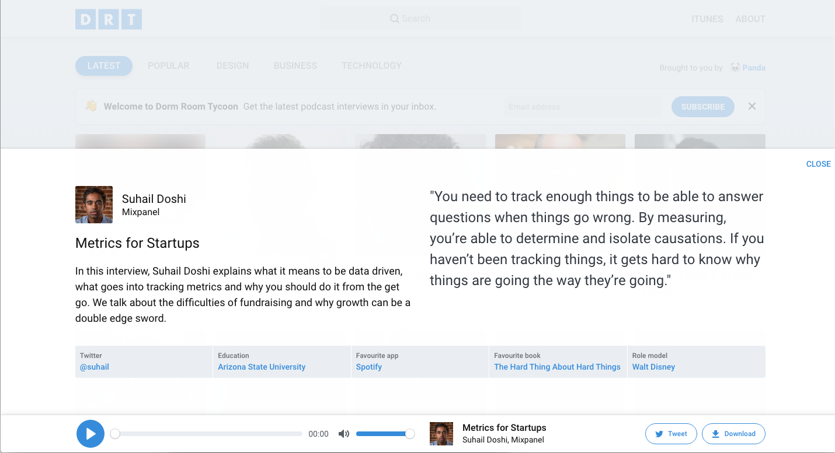Click the Email address input field
835x453 pixels.
point(582,107)
